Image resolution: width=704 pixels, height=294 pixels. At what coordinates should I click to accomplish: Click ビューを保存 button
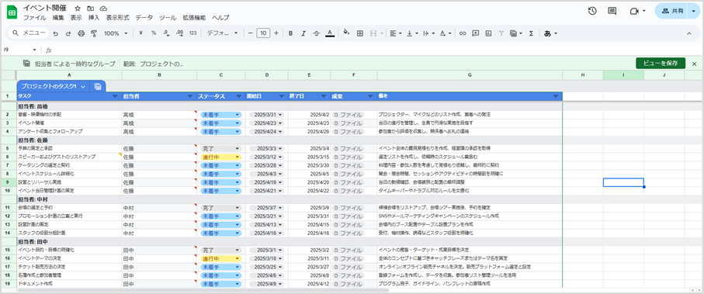(661, 64)
